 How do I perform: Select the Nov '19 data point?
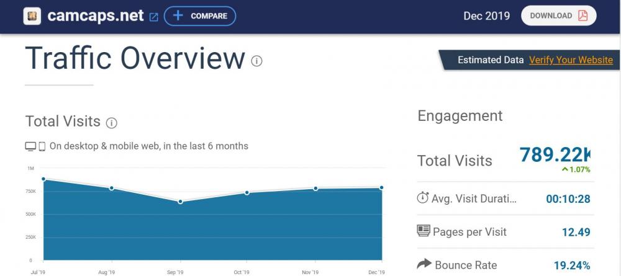tap(315, 189)
